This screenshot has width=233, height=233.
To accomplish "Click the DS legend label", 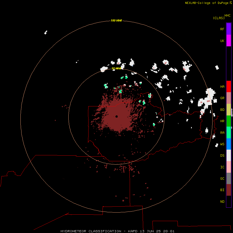I will click(x=222, y=155).
